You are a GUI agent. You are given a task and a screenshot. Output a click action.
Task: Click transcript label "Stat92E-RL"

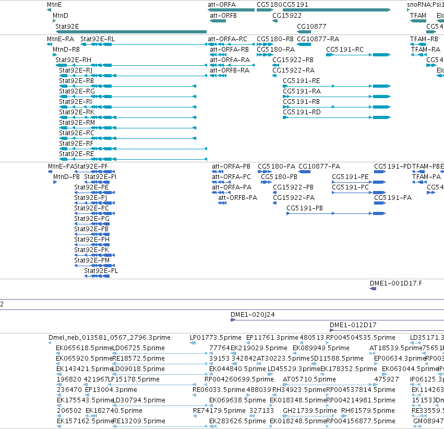[x=98, y=39]
